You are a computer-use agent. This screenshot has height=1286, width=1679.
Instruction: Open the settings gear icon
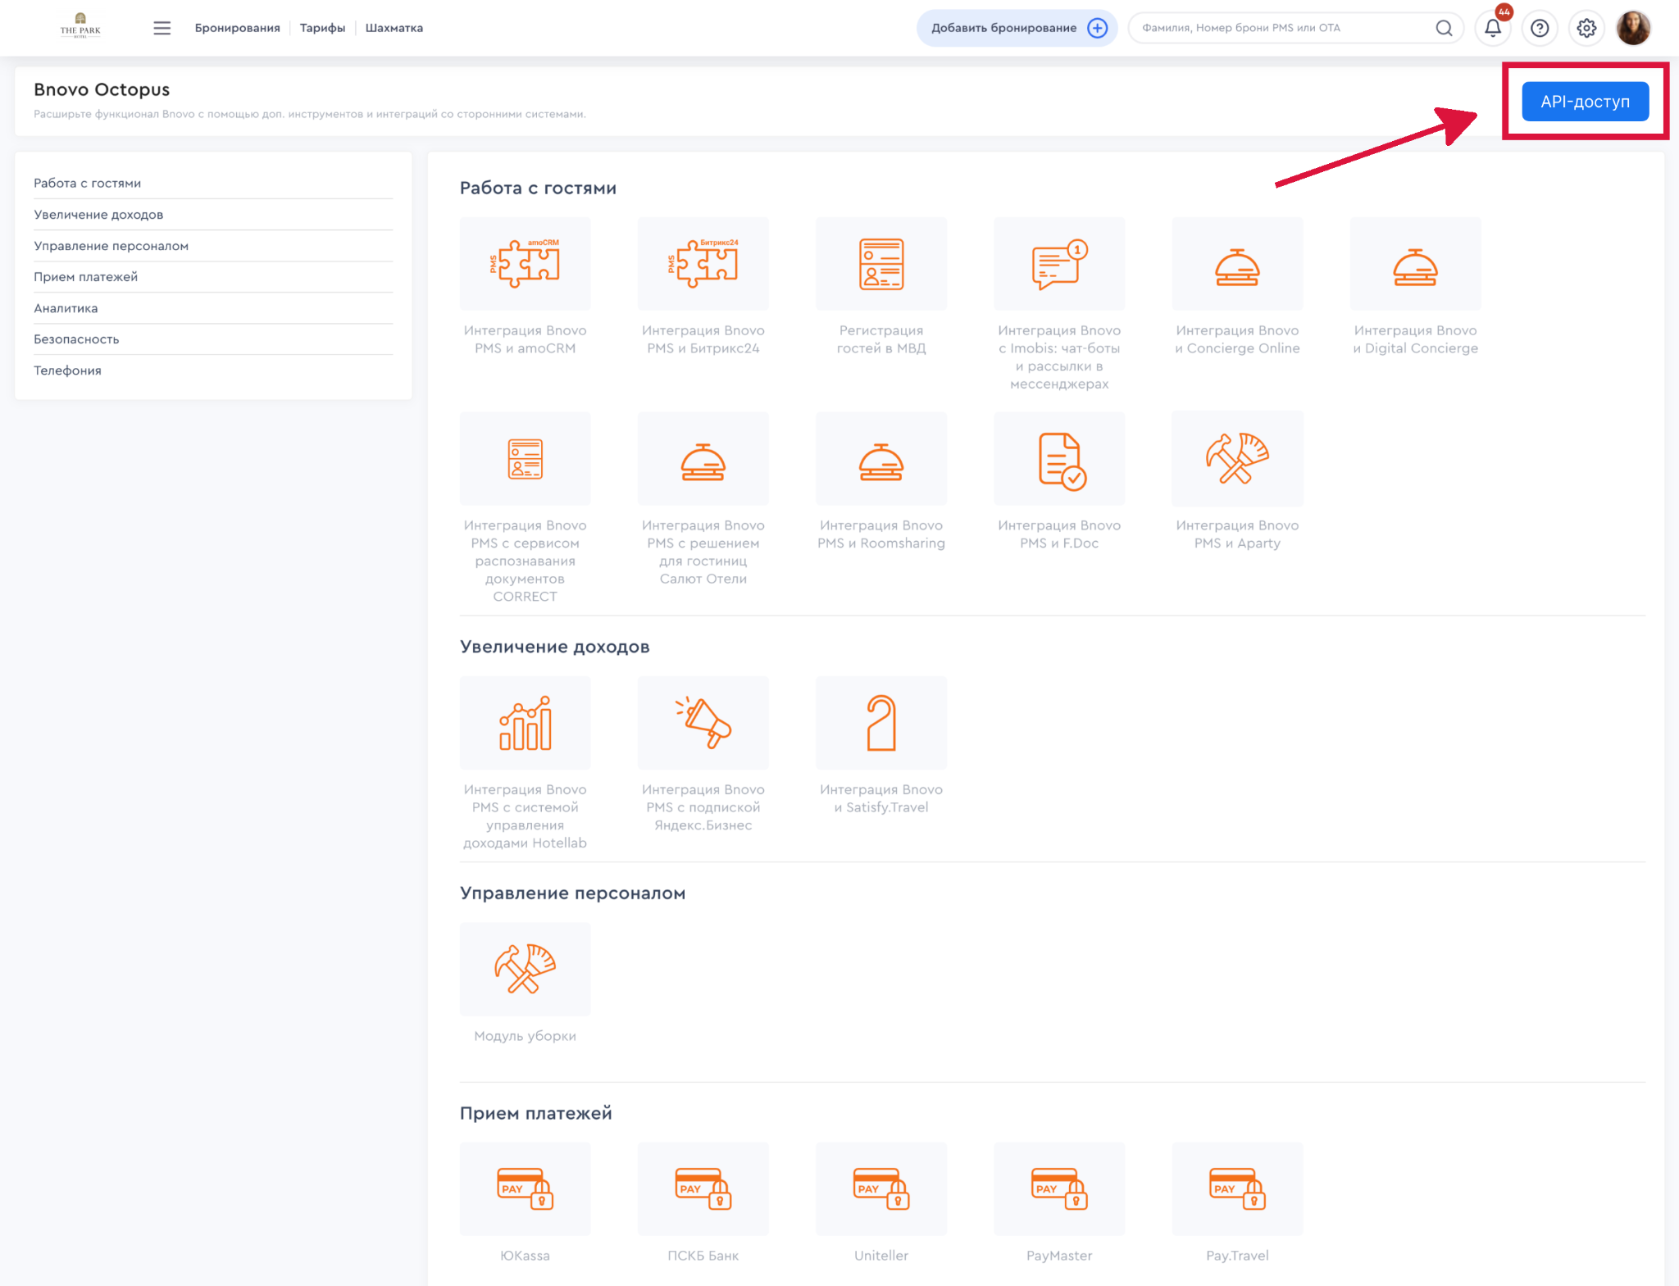[1586, 28]
